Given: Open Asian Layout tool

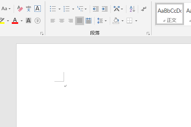Looking at the screenshot, I should (x=117, y=9).
